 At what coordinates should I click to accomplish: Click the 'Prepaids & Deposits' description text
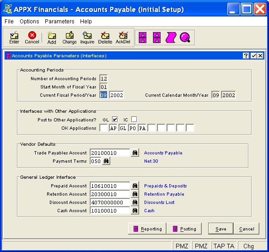click(x=166, y=186)
